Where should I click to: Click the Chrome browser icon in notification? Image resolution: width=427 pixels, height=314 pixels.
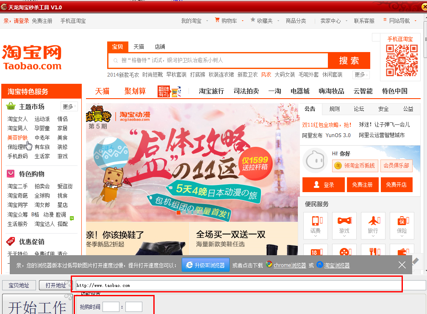pyautogui.click(x=269, y=264)
